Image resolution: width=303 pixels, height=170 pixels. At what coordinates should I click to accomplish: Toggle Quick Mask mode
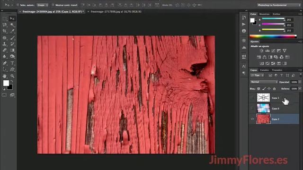coord(4,95)
